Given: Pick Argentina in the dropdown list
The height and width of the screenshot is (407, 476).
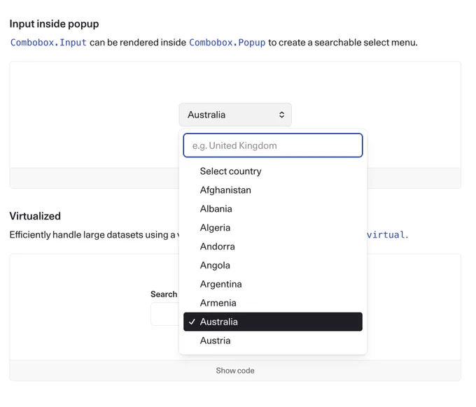Looking at the screenshot, I should click(x=273, y=284).
